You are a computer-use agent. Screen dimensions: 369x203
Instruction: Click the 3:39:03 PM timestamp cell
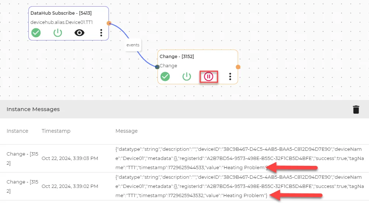click(x=70, y=159)
